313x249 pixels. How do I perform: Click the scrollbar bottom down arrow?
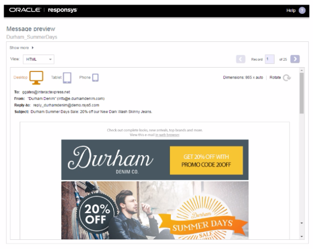coord(301,237)
